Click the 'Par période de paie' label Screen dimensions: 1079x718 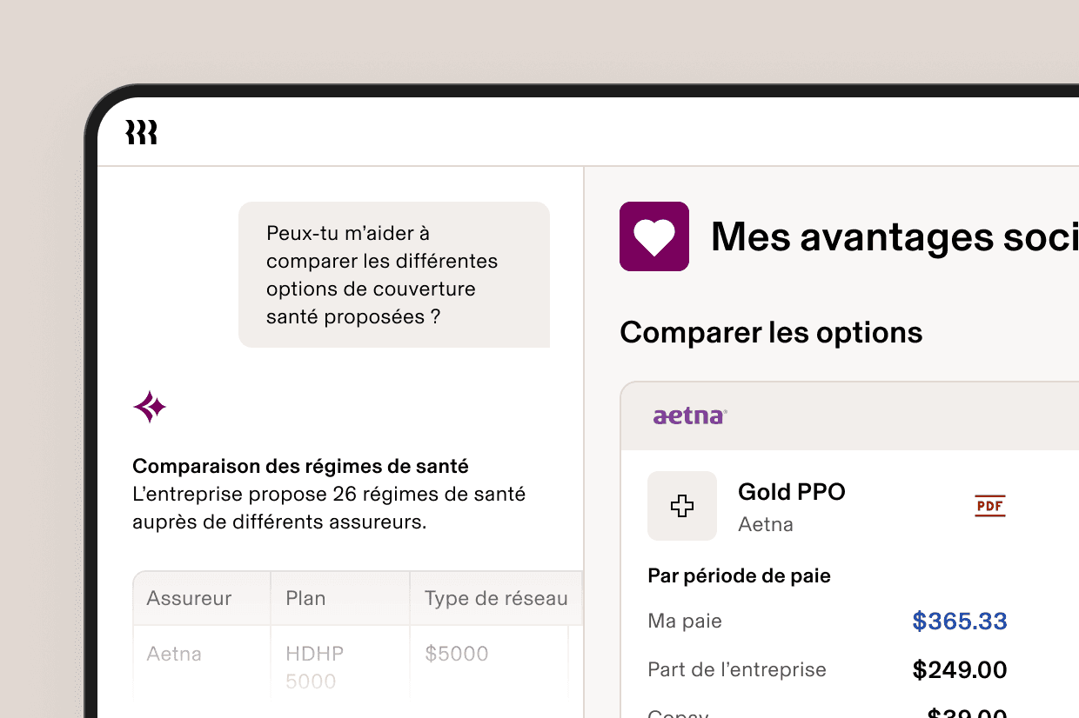click(x=739, y=575)
